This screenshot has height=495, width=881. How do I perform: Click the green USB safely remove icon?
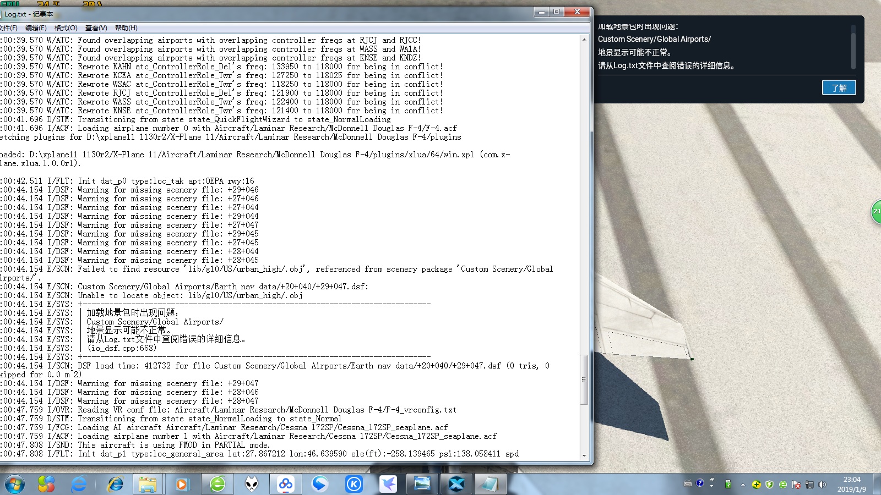click(x=728, y=485)
